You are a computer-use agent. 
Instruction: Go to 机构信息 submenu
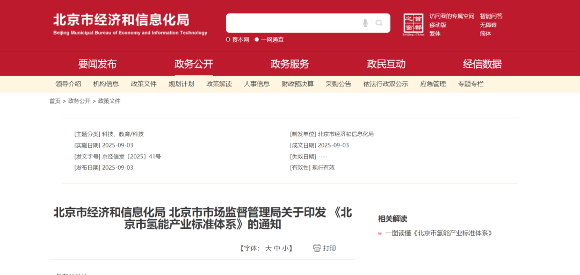pyautogui.click(x=106, y=84)
